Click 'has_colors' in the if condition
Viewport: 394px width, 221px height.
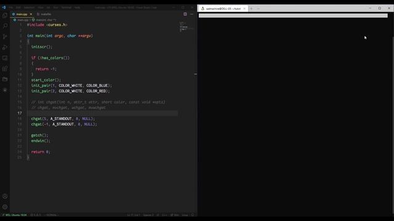pos(52,58)
